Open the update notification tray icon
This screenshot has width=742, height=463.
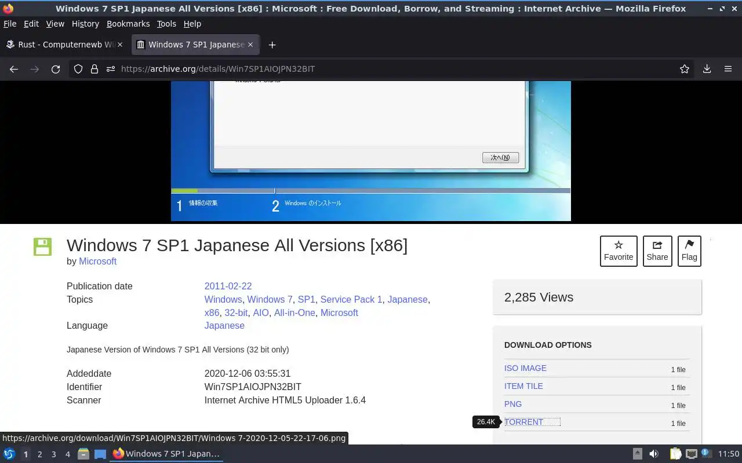coord(705,453)
